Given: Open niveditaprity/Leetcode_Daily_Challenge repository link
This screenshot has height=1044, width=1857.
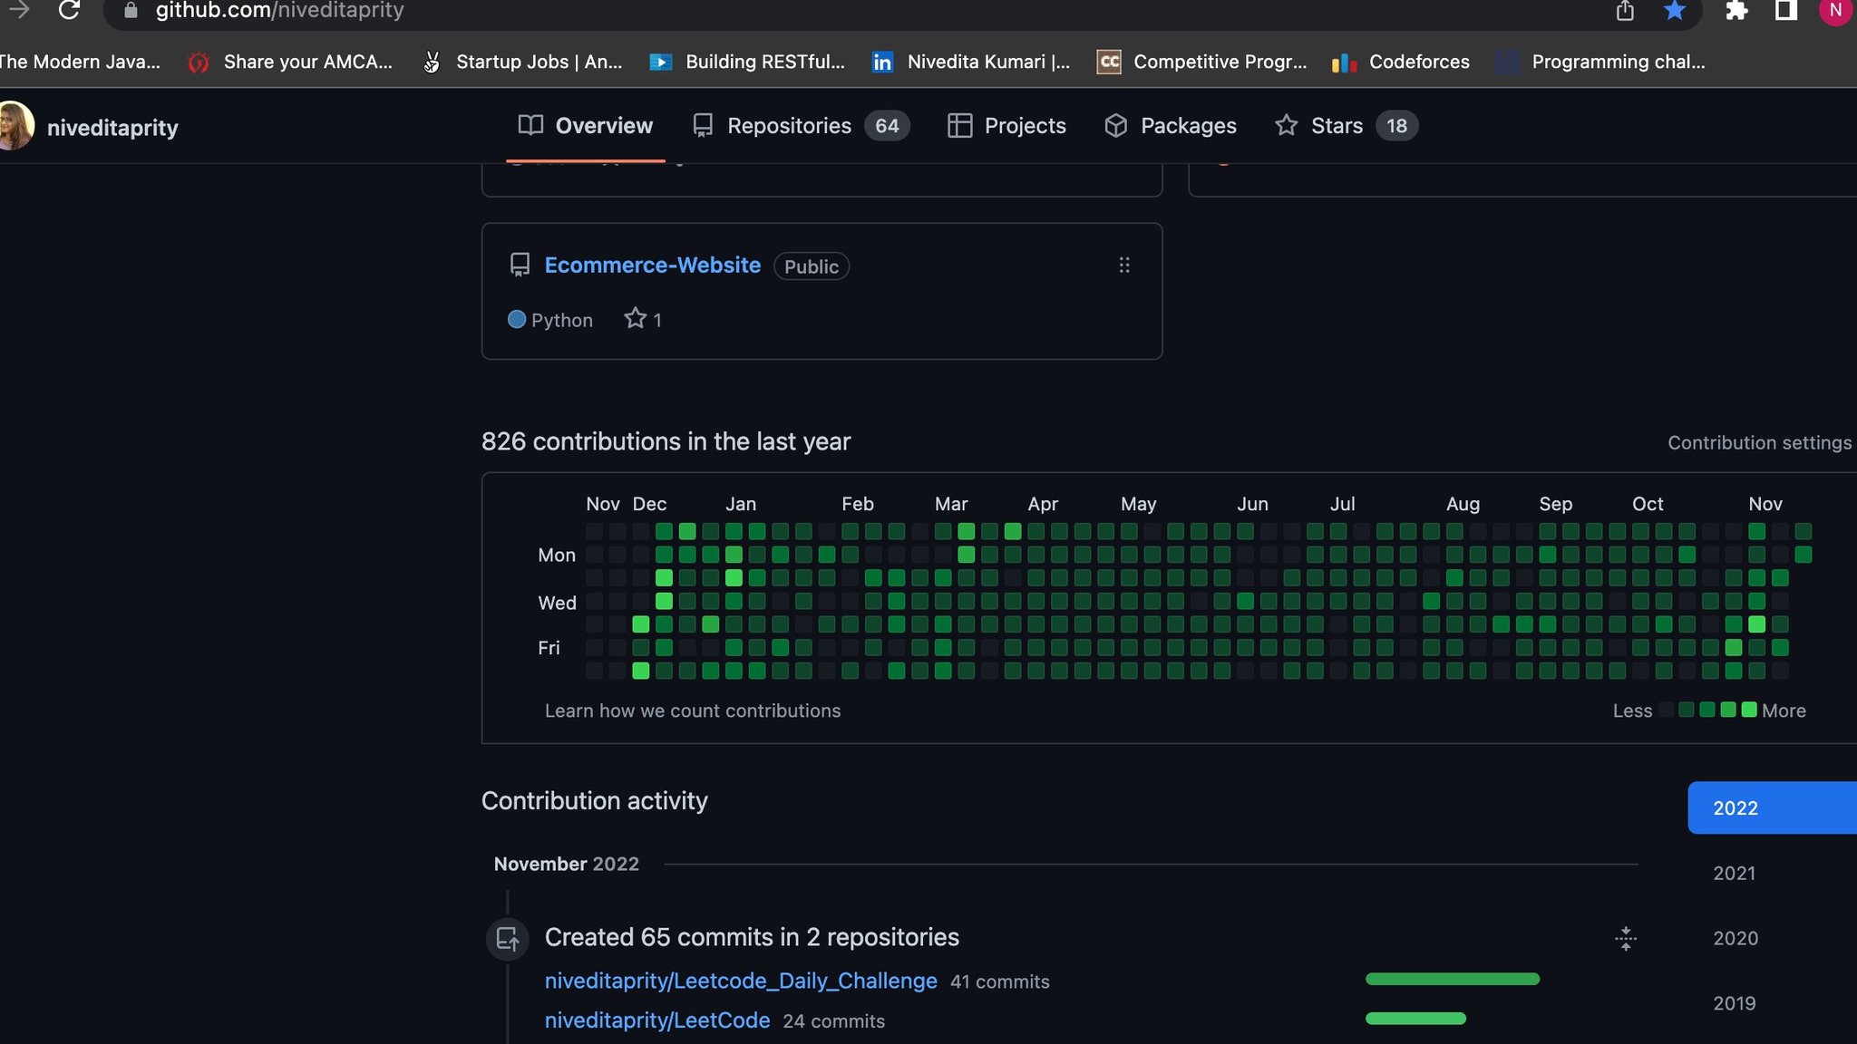Looking at the screenshot, I should pos(741,981).
